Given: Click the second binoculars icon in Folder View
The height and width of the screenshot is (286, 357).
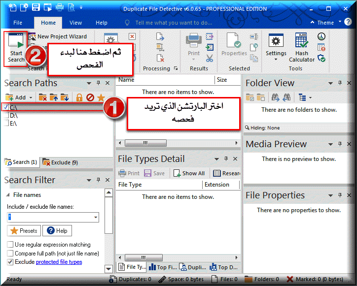Looking at the screenshot, I should 286,97.
